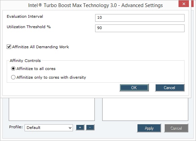Click the left empty list box
This screenshot has height=141, width=196.
point(52,110)
